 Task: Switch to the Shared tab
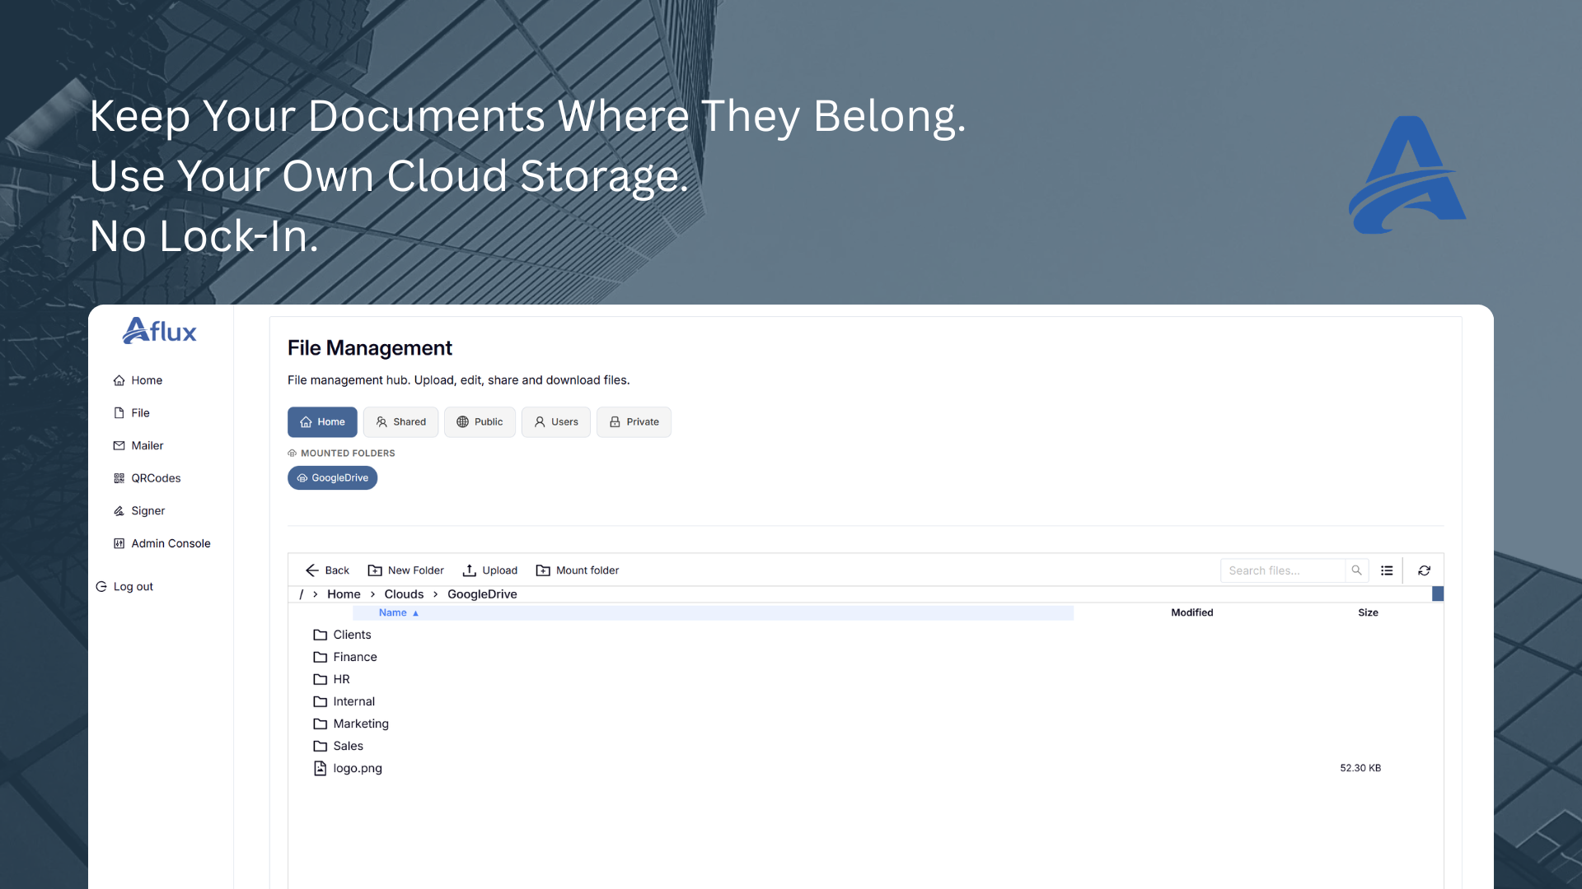tap(401, 422)
